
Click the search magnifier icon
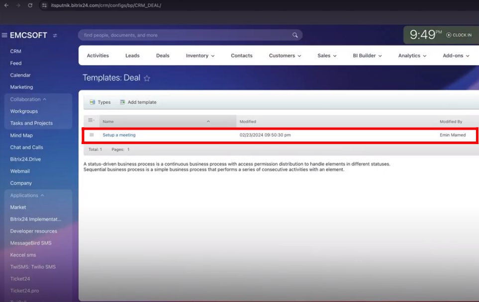pyautogui.click(x=295, y=35)
